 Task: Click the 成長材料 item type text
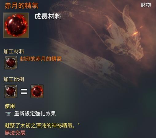point(48,16)
